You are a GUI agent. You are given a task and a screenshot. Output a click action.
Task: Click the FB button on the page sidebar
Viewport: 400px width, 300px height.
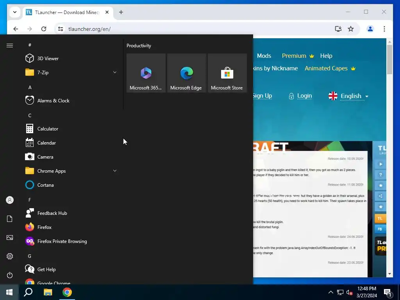380,229
